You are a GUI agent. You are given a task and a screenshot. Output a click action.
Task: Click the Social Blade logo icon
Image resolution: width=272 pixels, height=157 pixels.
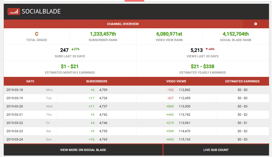14,12
